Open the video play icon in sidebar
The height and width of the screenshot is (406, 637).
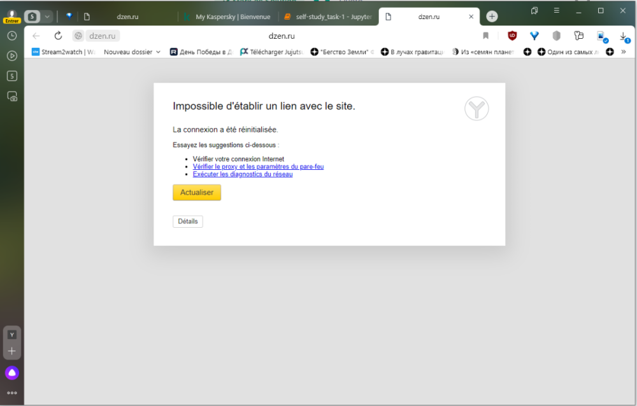coord(11,55)
